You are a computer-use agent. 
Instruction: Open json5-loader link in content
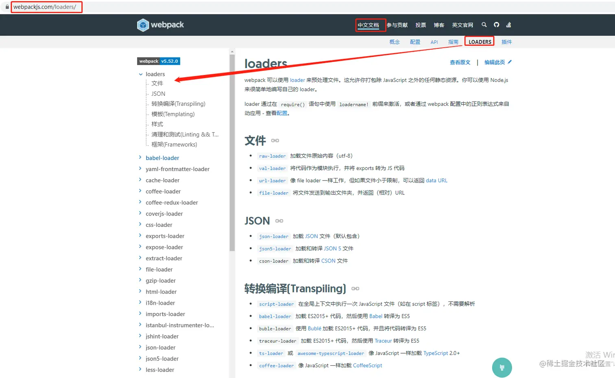click(x=275, y=248)
